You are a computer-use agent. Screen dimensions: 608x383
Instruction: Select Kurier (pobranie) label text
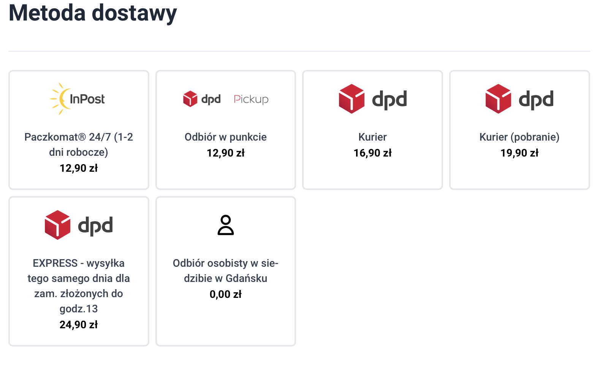pos(519,137)
